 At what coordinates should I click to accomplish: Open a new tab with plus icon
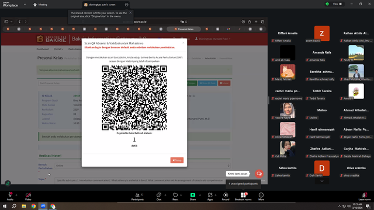point(256,22)
